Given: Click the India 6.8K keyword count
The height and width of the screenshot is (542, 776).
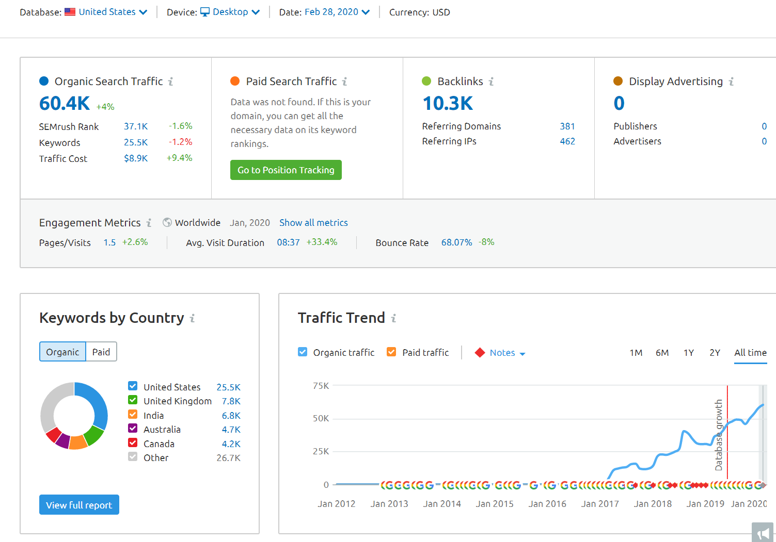Looking at the screenshot, I should 231,416.
